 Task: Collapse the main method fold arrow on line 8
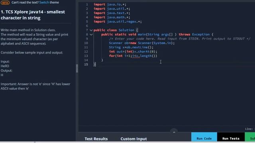[x=91, y=35]
